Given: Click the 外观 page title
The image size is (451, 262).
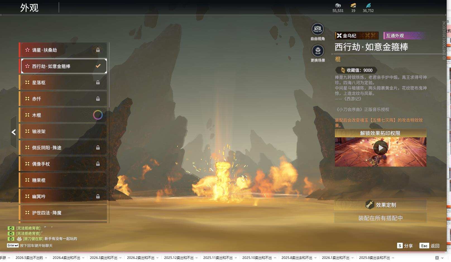Looking at the screenshot, I should pyautogui.click(x=29, y=8).
